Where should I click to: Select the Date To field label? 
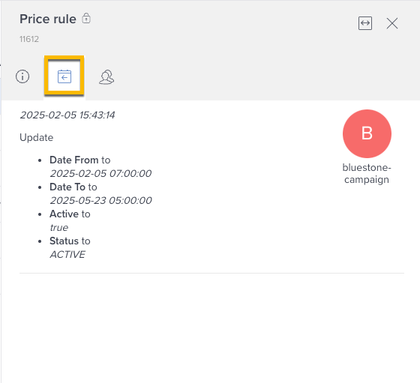tap(67, 187)
